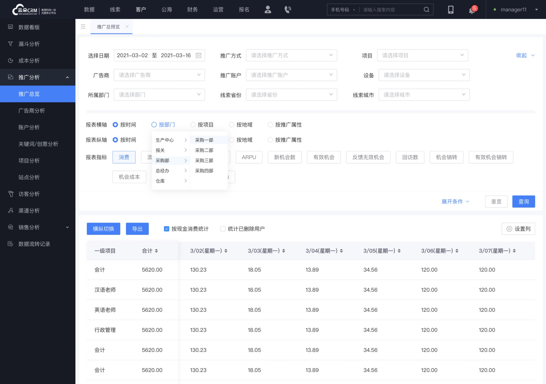Click the 数据流转记录 data flow record icon

click(10, 244)
